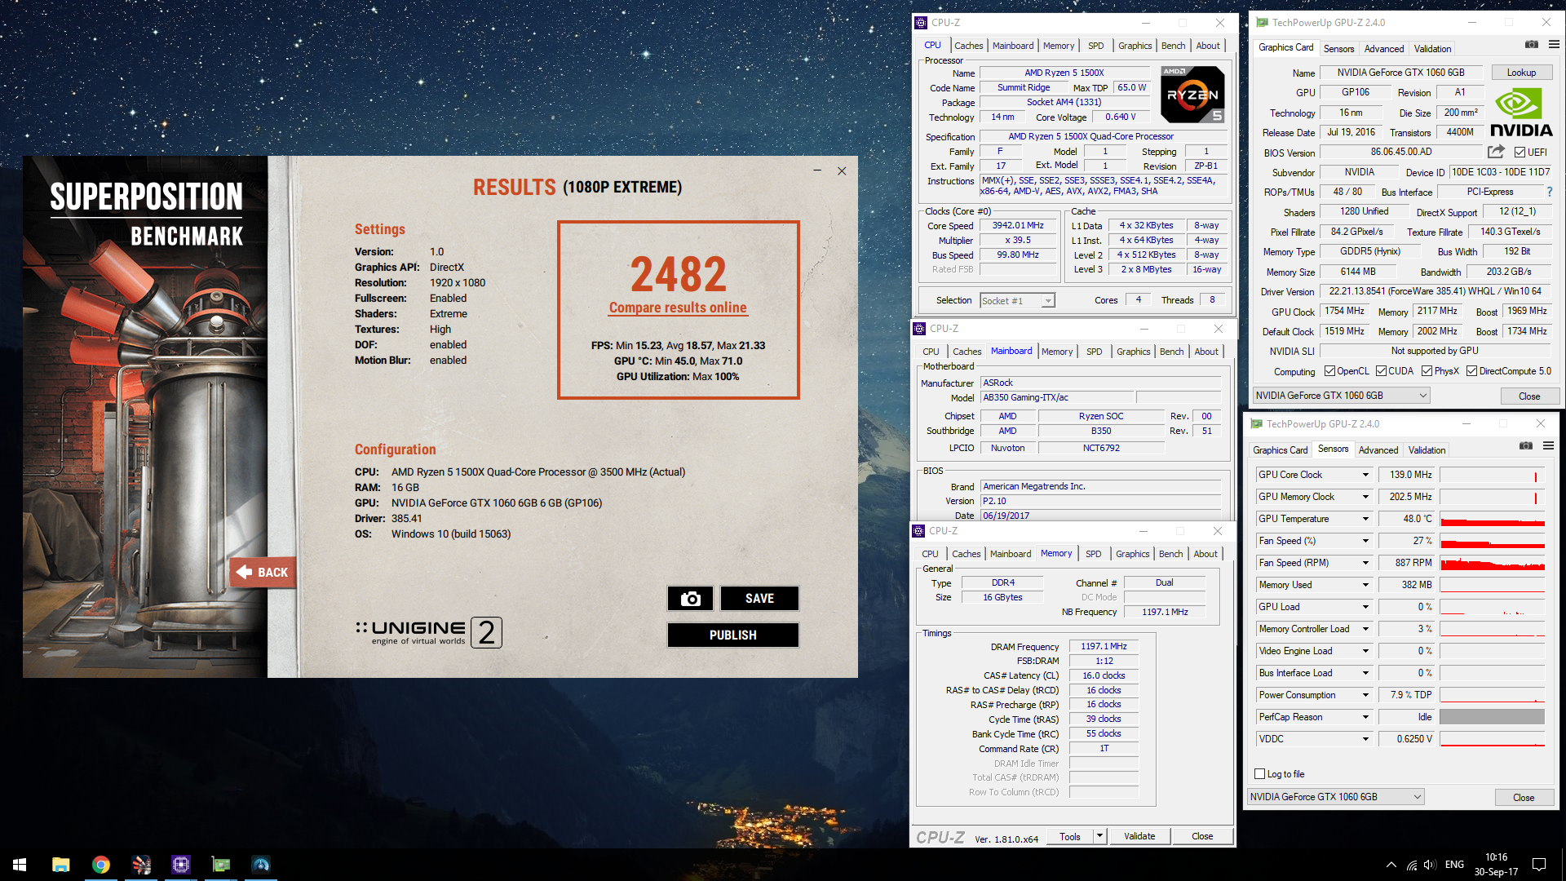
Task: Toggle the CUDA checkbox
Action: (1381, 371)
